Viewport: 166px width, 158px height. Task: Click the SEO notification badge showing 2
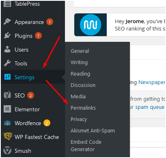(x=30, y=95)
